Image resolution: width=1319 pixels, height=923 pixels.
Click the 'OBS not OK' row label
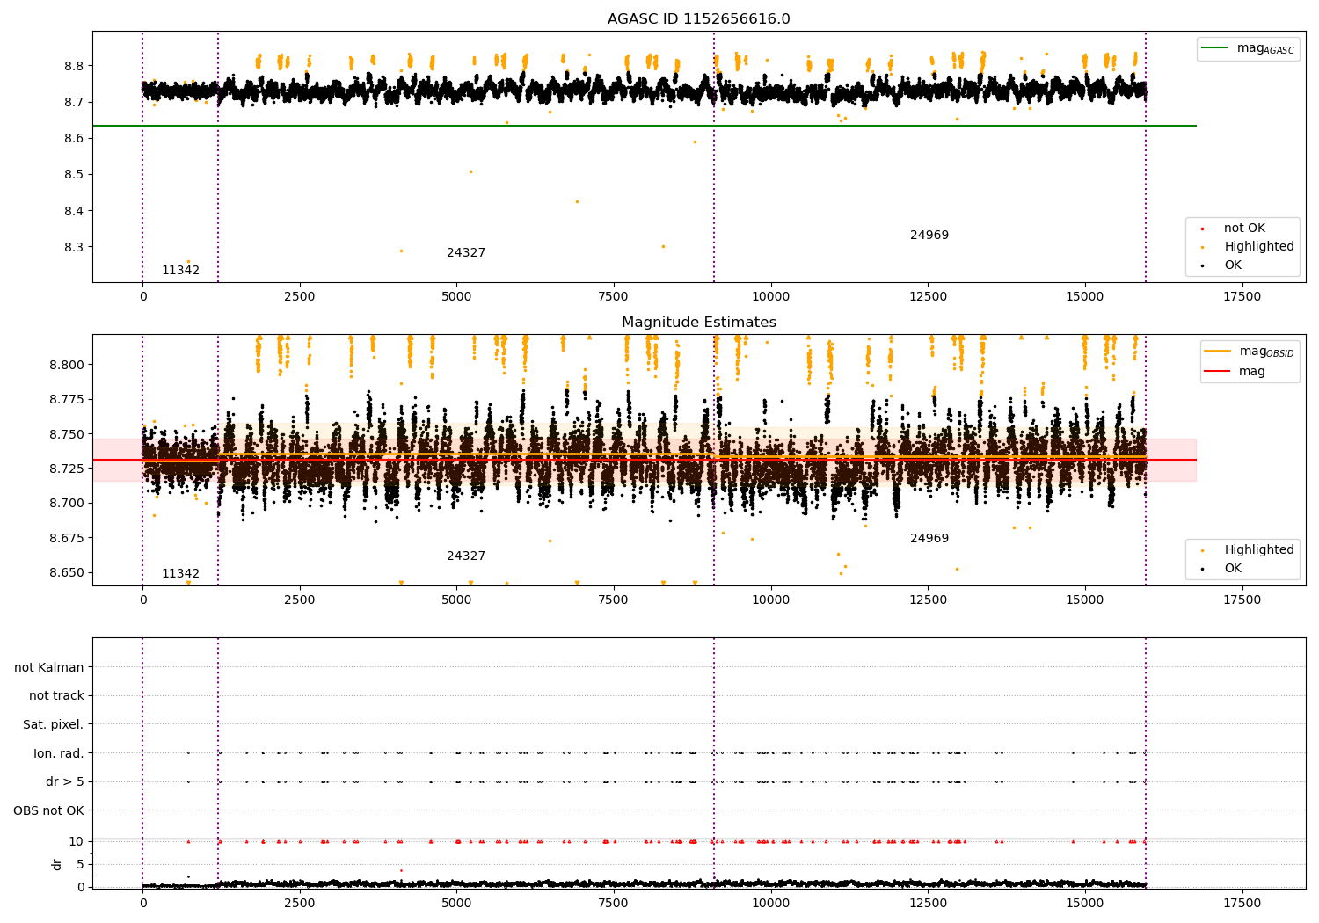[49, 810]
